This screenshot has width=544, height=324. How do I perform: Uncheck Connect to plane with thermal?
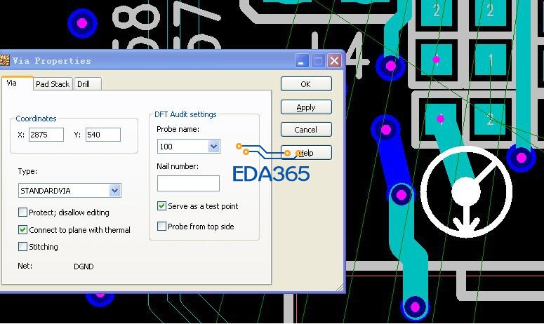coord(22,229)
